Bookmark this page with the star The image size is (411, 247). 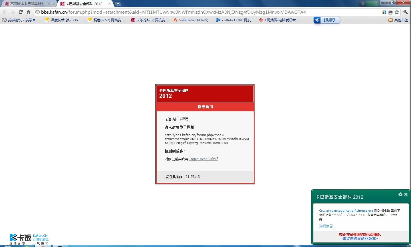click(x=397, y=12)
